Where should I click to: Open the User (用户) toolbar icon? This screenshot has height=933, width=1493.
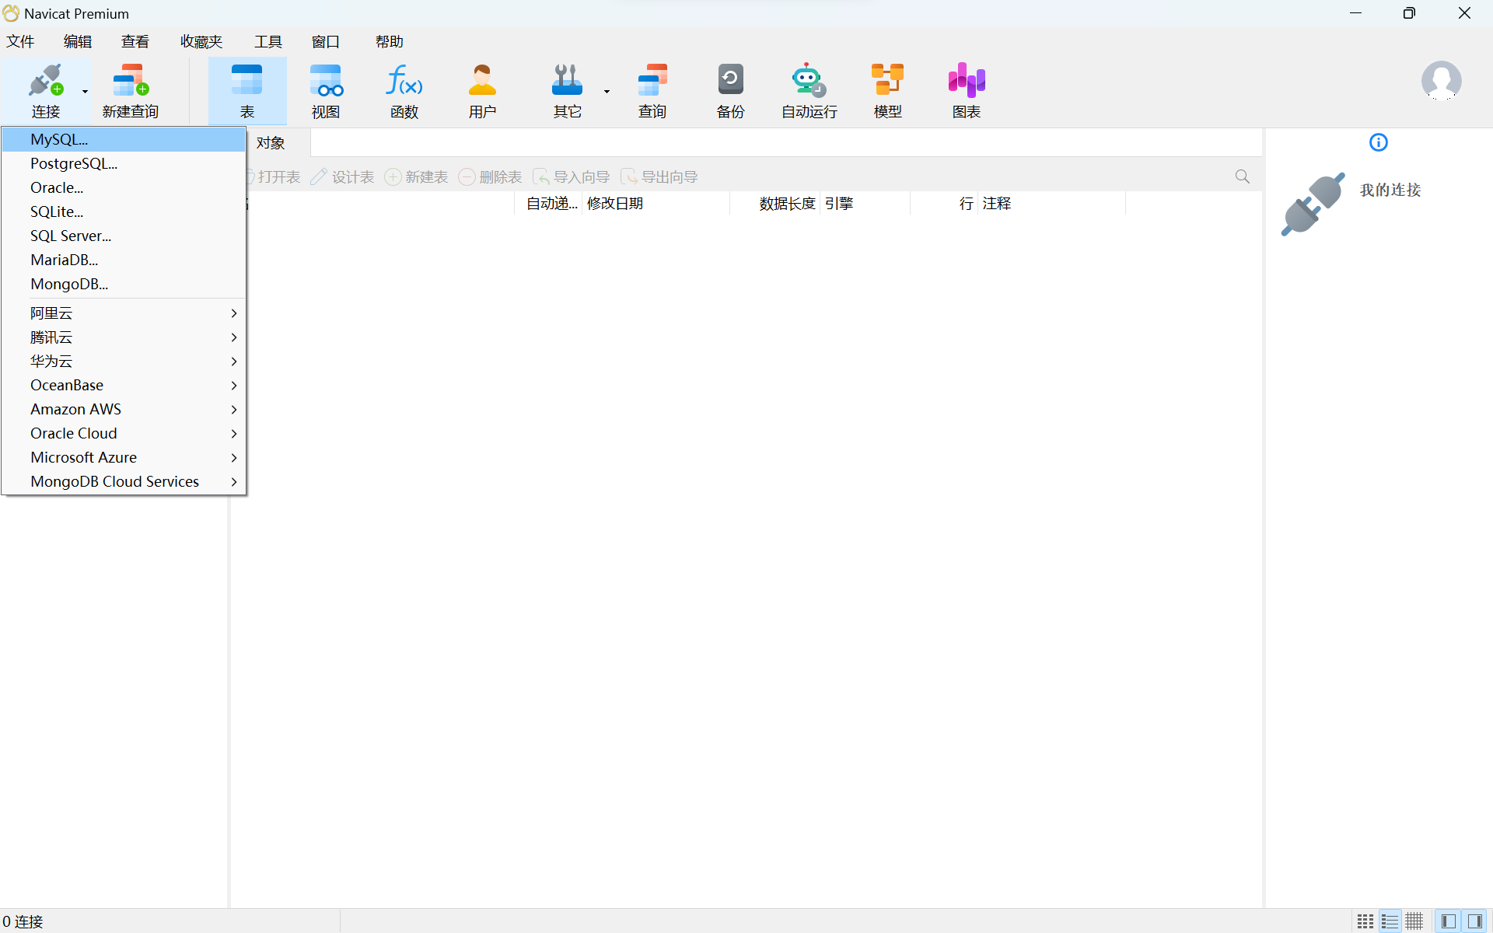[482, 91]
